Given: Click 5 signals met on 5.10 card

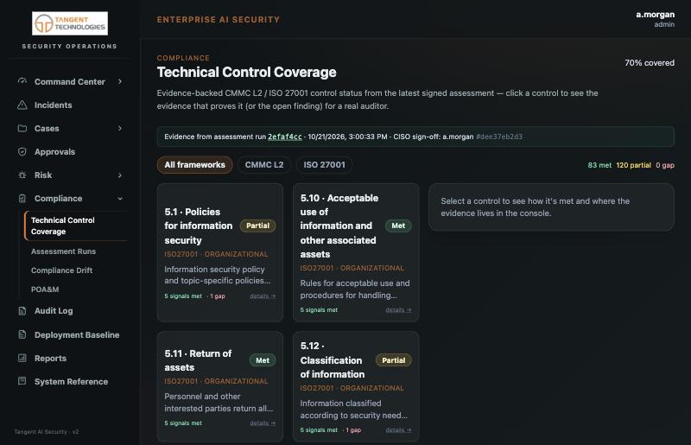Looking at the screenshot, I should point(319,310).
